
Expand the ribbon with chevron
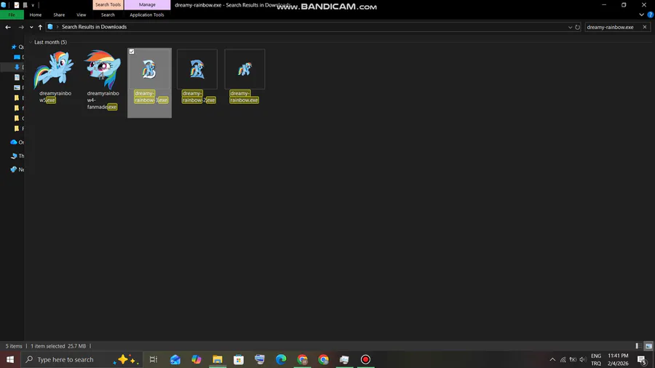coord(642,15)
